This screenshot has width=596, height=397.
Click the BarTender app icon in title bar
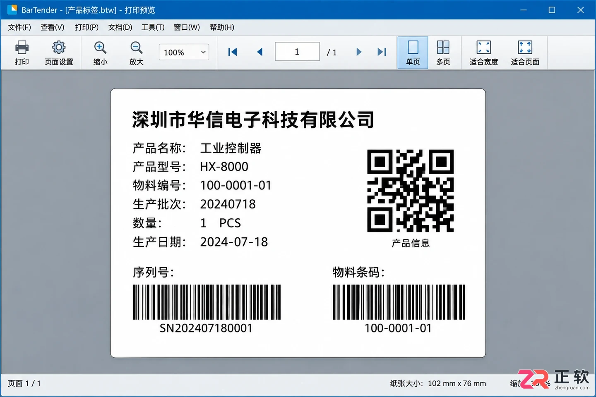[12, 10]
